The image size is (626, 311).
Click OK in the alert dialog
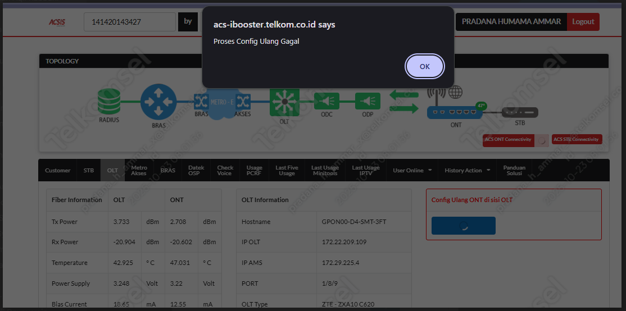[x=424, y=66]
